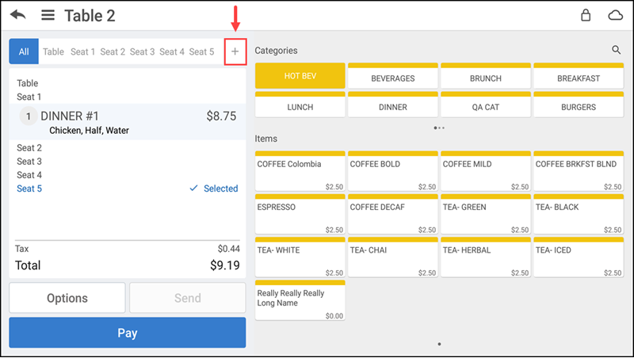Image resolution: width=634 pixels, height=358 pixels.
Task: Add TEA- WHITE to the order
Action: [300, 257]
